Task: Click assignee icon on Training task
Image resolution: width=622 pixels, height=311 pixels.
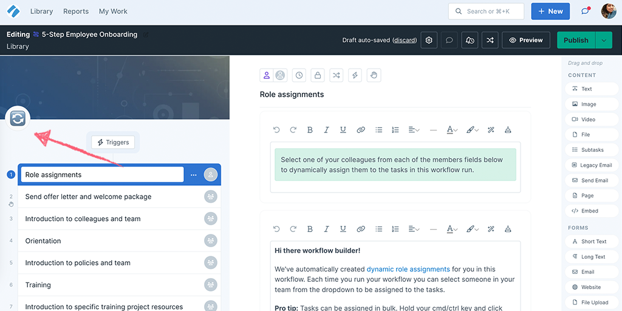Action: click(211, 285)
